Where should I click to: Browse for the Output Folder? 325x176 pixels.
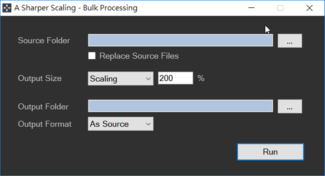[290, 106]
